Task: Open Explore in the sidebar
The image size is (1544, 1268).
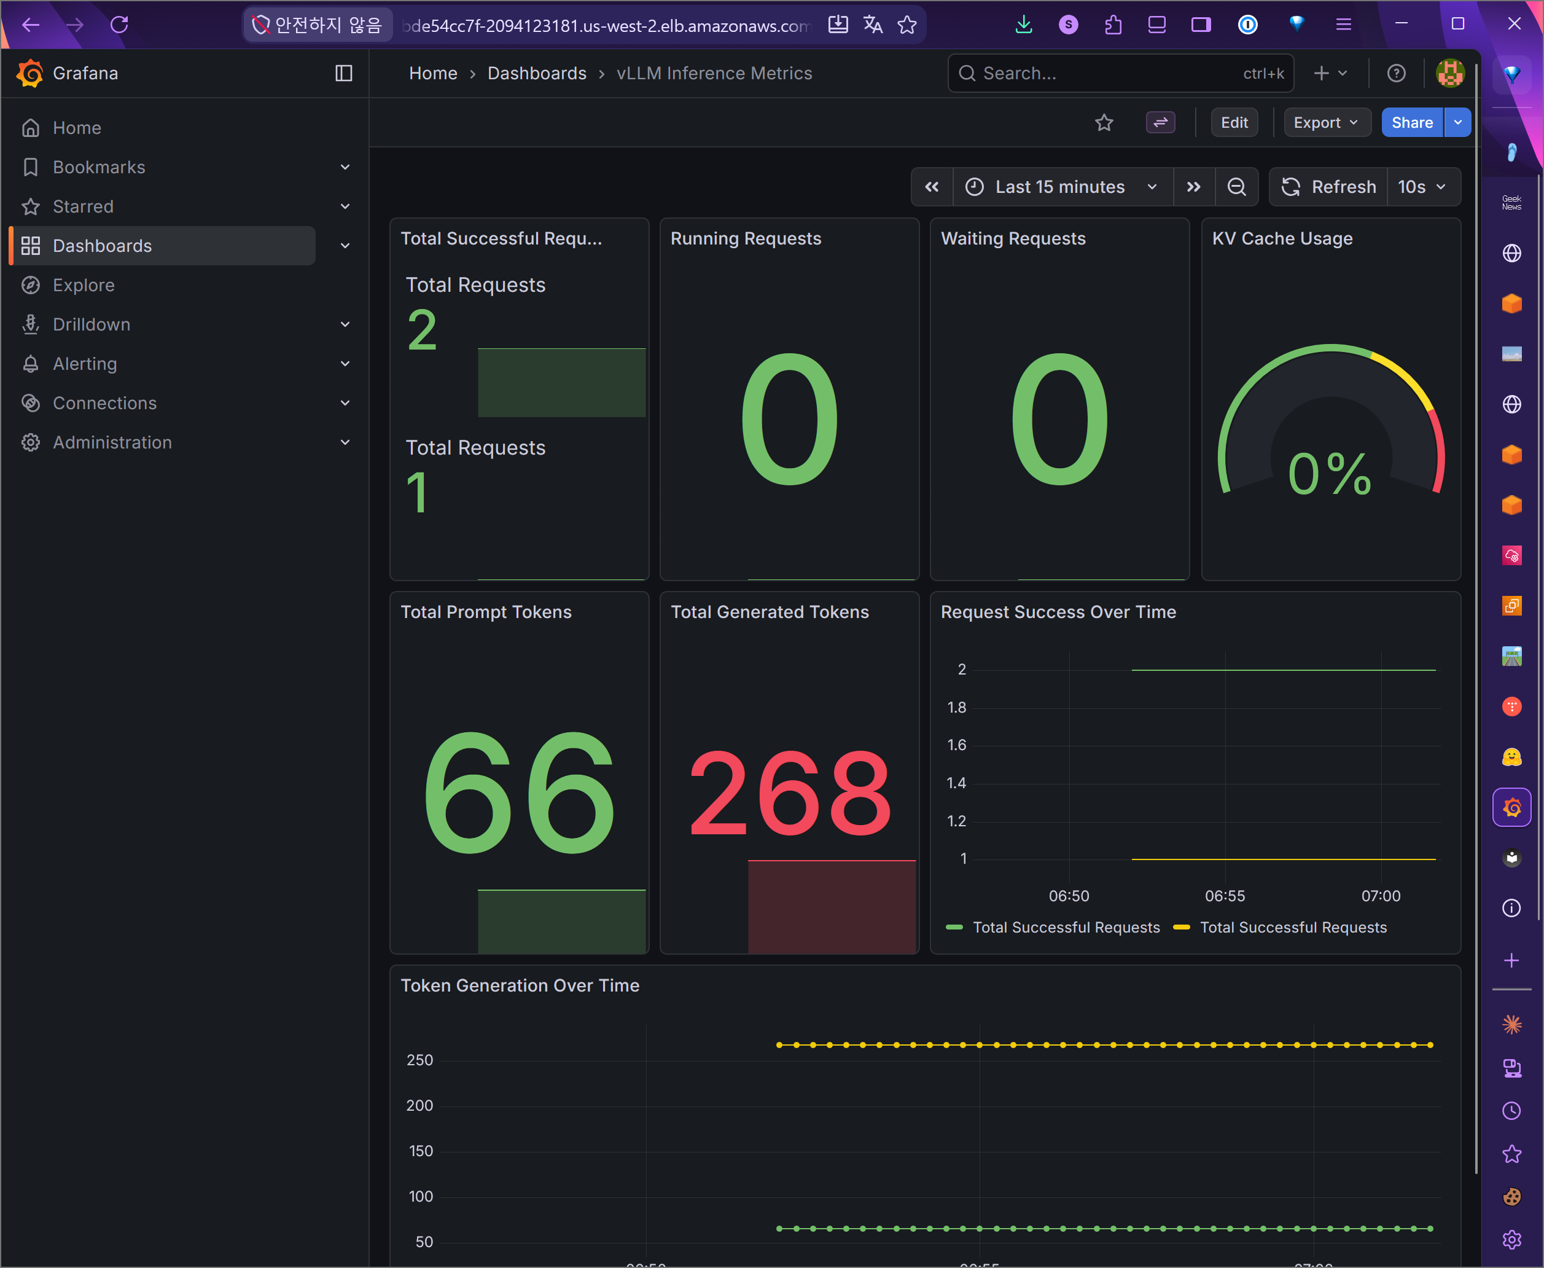Action: point(84,285)
